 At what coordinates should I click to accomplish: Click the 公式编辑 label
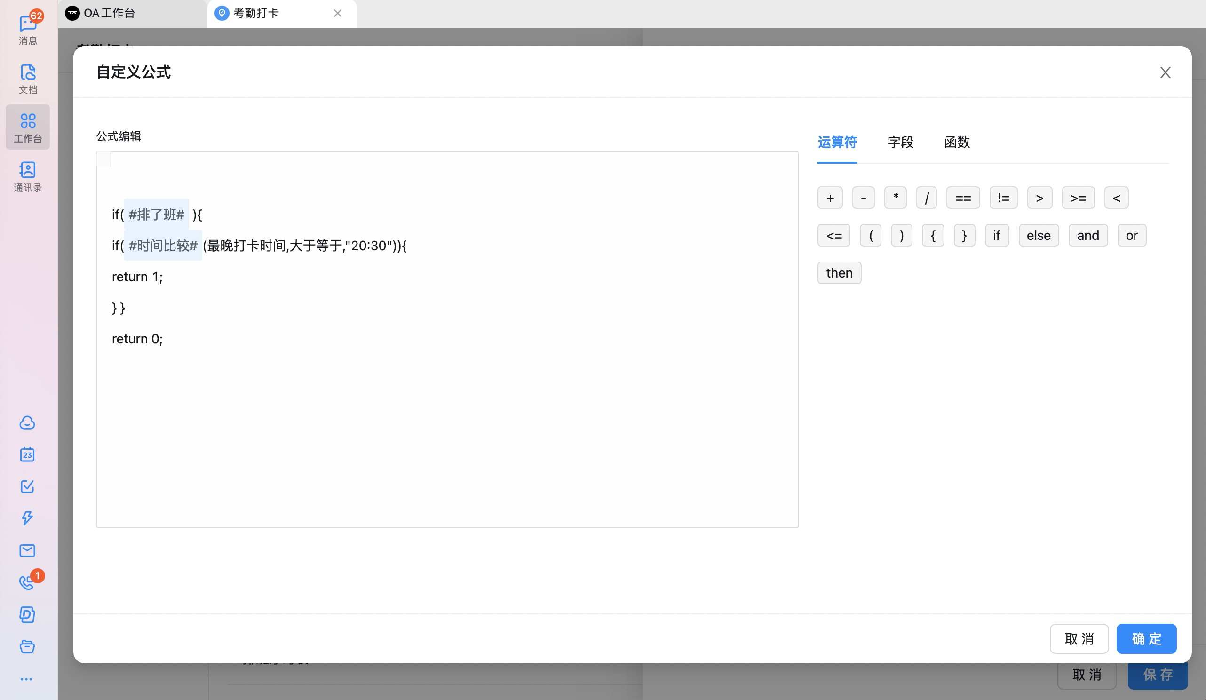point(118,136)
